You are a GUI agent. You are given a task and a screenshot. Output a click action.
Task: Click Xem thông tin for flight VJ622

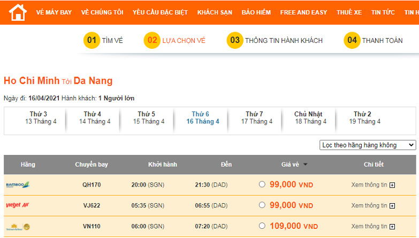pos(369,206)
